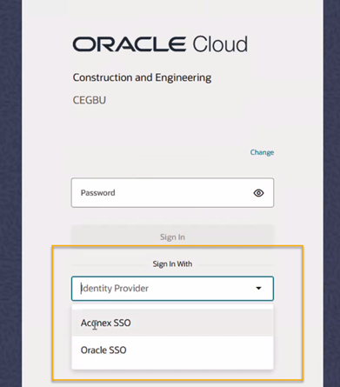Open the Identity Provider combo box

click(172, 289)
